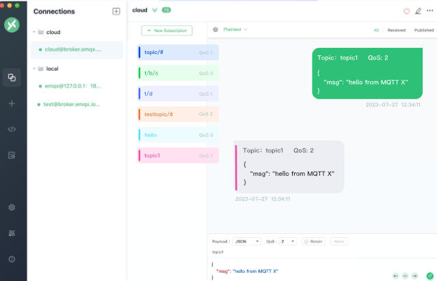The width and height of the screenshot is (437, 281).
Task: Open the Payload JSON dropdown
Action: coord(247,241)
